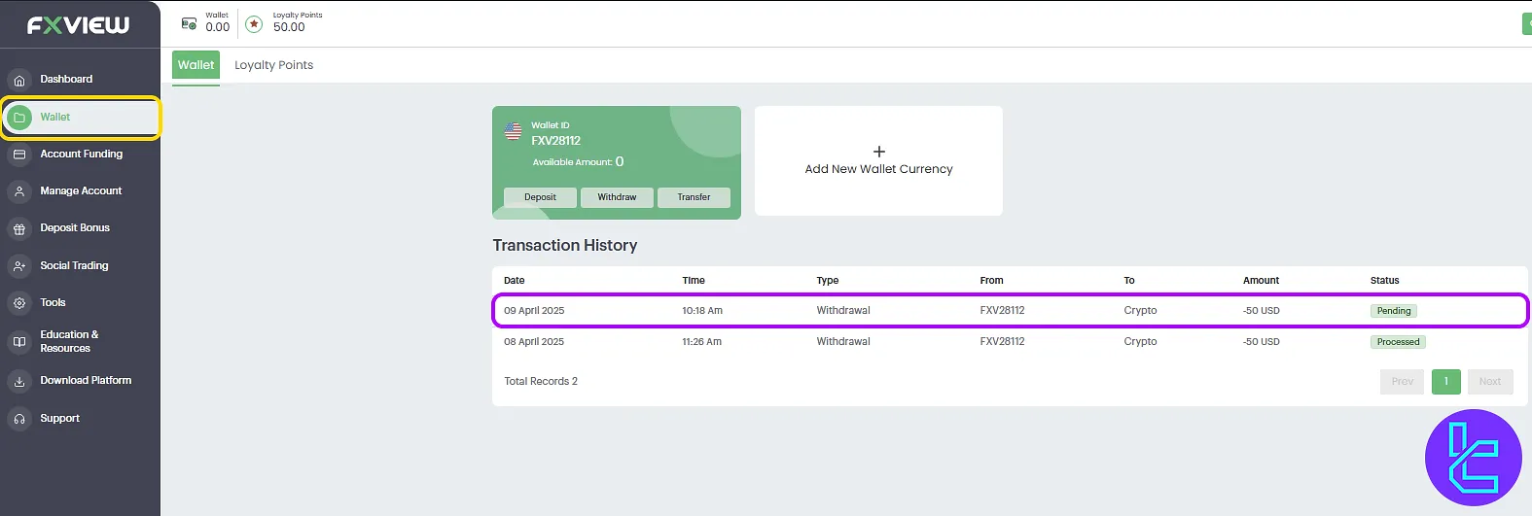This screenshot has height=516, width=1532.
Task: Select the Wallet tab
Action: pos(196,65)
